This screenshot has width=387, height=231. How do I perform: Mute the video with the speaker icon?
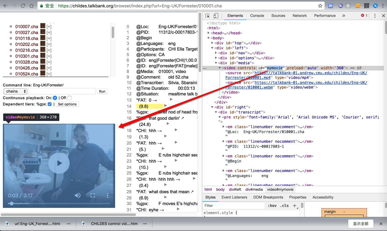coord(78,195)
